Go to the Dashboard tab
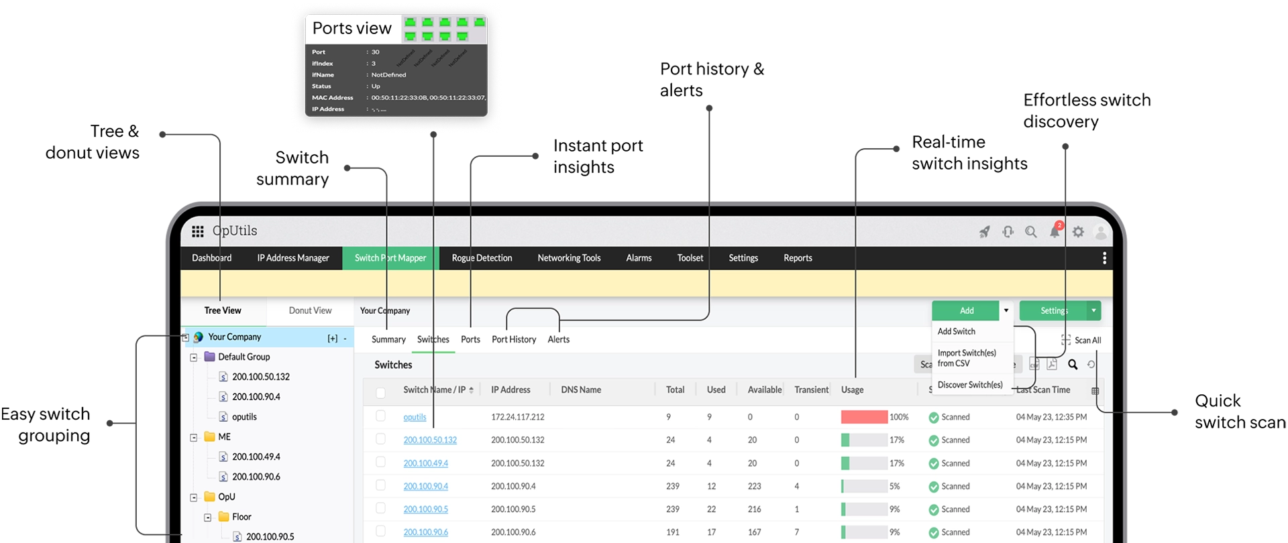Image resolution: width=1288 pixels, height=543 pixels. point(212,258)
